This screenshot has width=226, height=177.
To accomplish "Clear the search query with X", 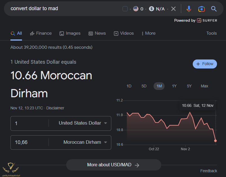I will pyautogui.click(x=173, y=9).
